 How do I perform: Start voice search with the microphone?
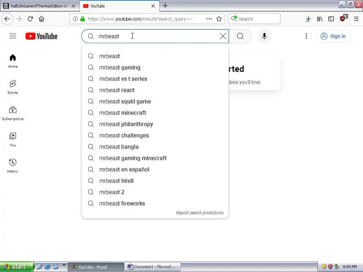click(264, 36)
